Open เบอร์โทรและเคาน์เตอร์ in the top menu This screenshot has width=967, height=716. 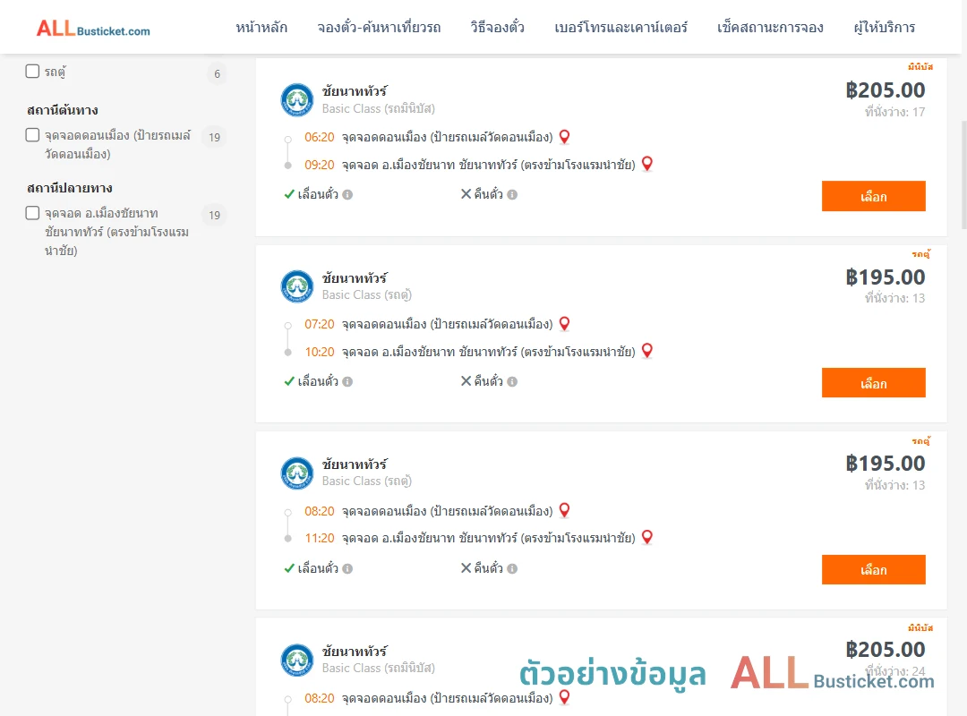click(620, 27)
